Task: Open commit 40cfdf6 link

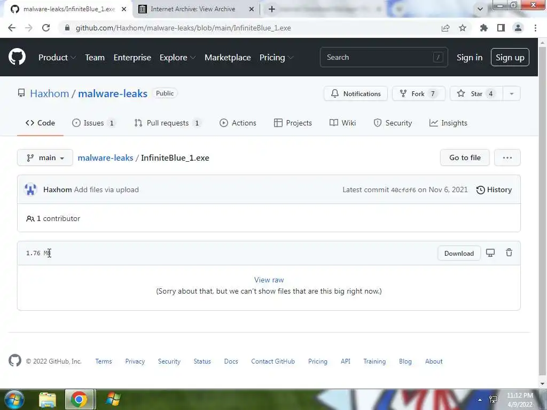Action: coord(403,190)
